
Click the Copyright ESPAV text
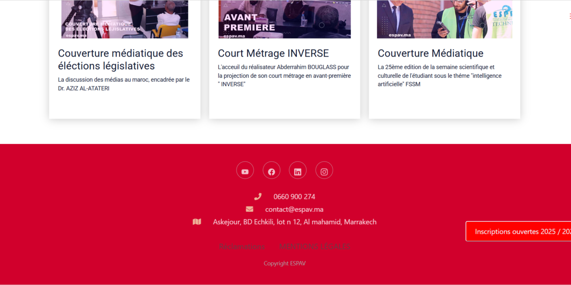point(285,263)
